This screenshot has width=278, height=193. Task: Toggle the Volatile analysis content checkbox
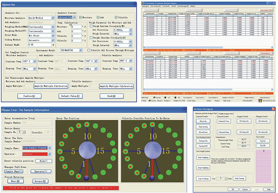[116, 17]
